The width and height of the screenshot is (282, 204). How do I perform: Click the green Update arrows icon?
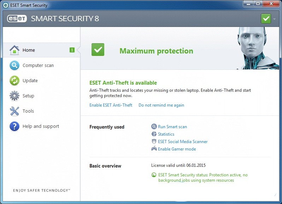point(14,81)
